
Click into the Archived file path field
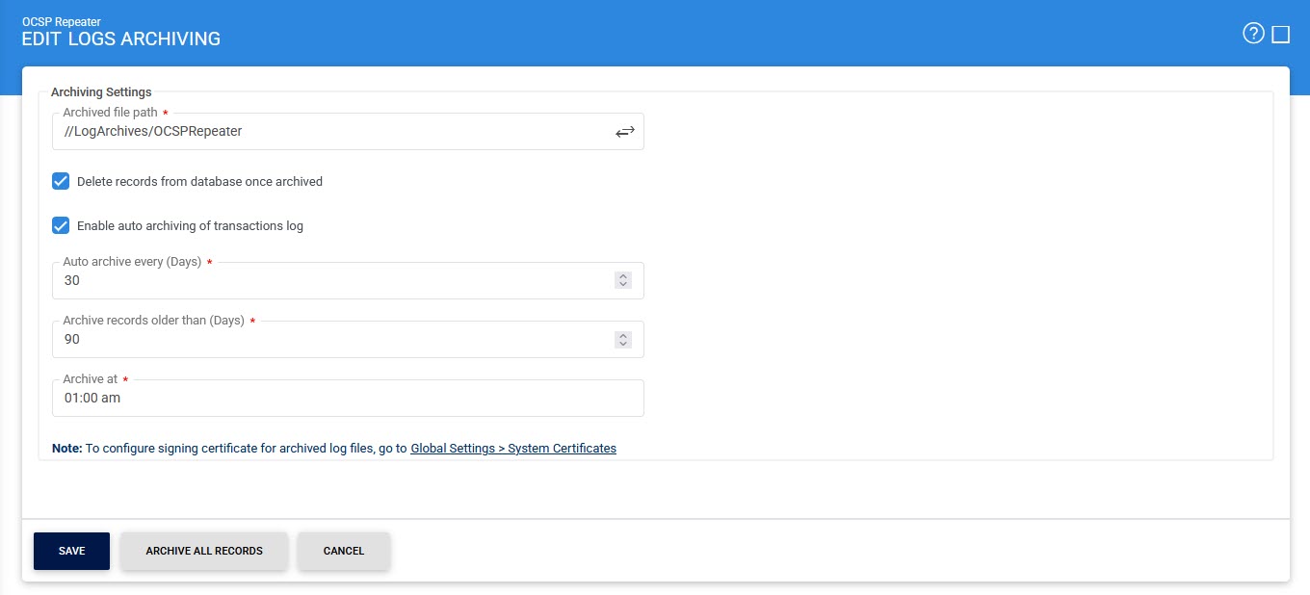coord(327,132)
